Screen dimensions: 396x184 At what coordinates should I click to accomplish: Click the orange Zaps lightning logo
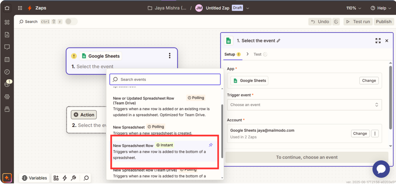point(30,8)
